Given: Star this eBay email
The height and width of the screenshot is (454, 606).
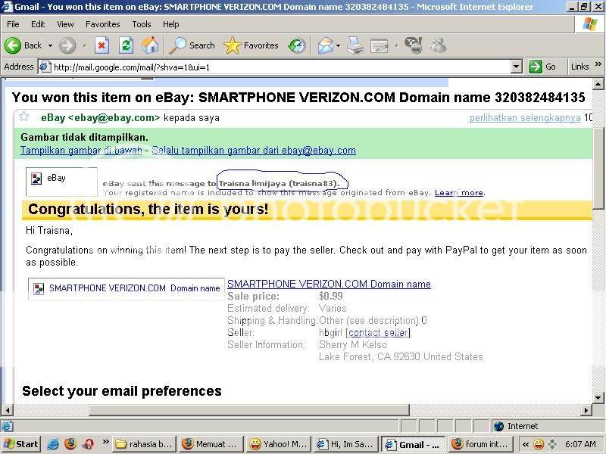Looking at the screenshot, I should (x=24, y=117).
